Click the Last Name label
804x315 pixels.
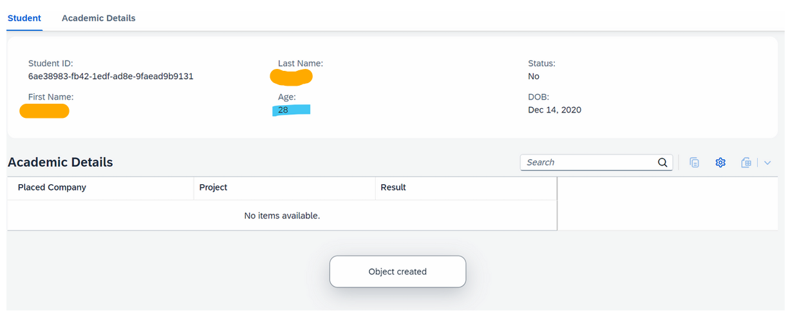tap(301, 63)
